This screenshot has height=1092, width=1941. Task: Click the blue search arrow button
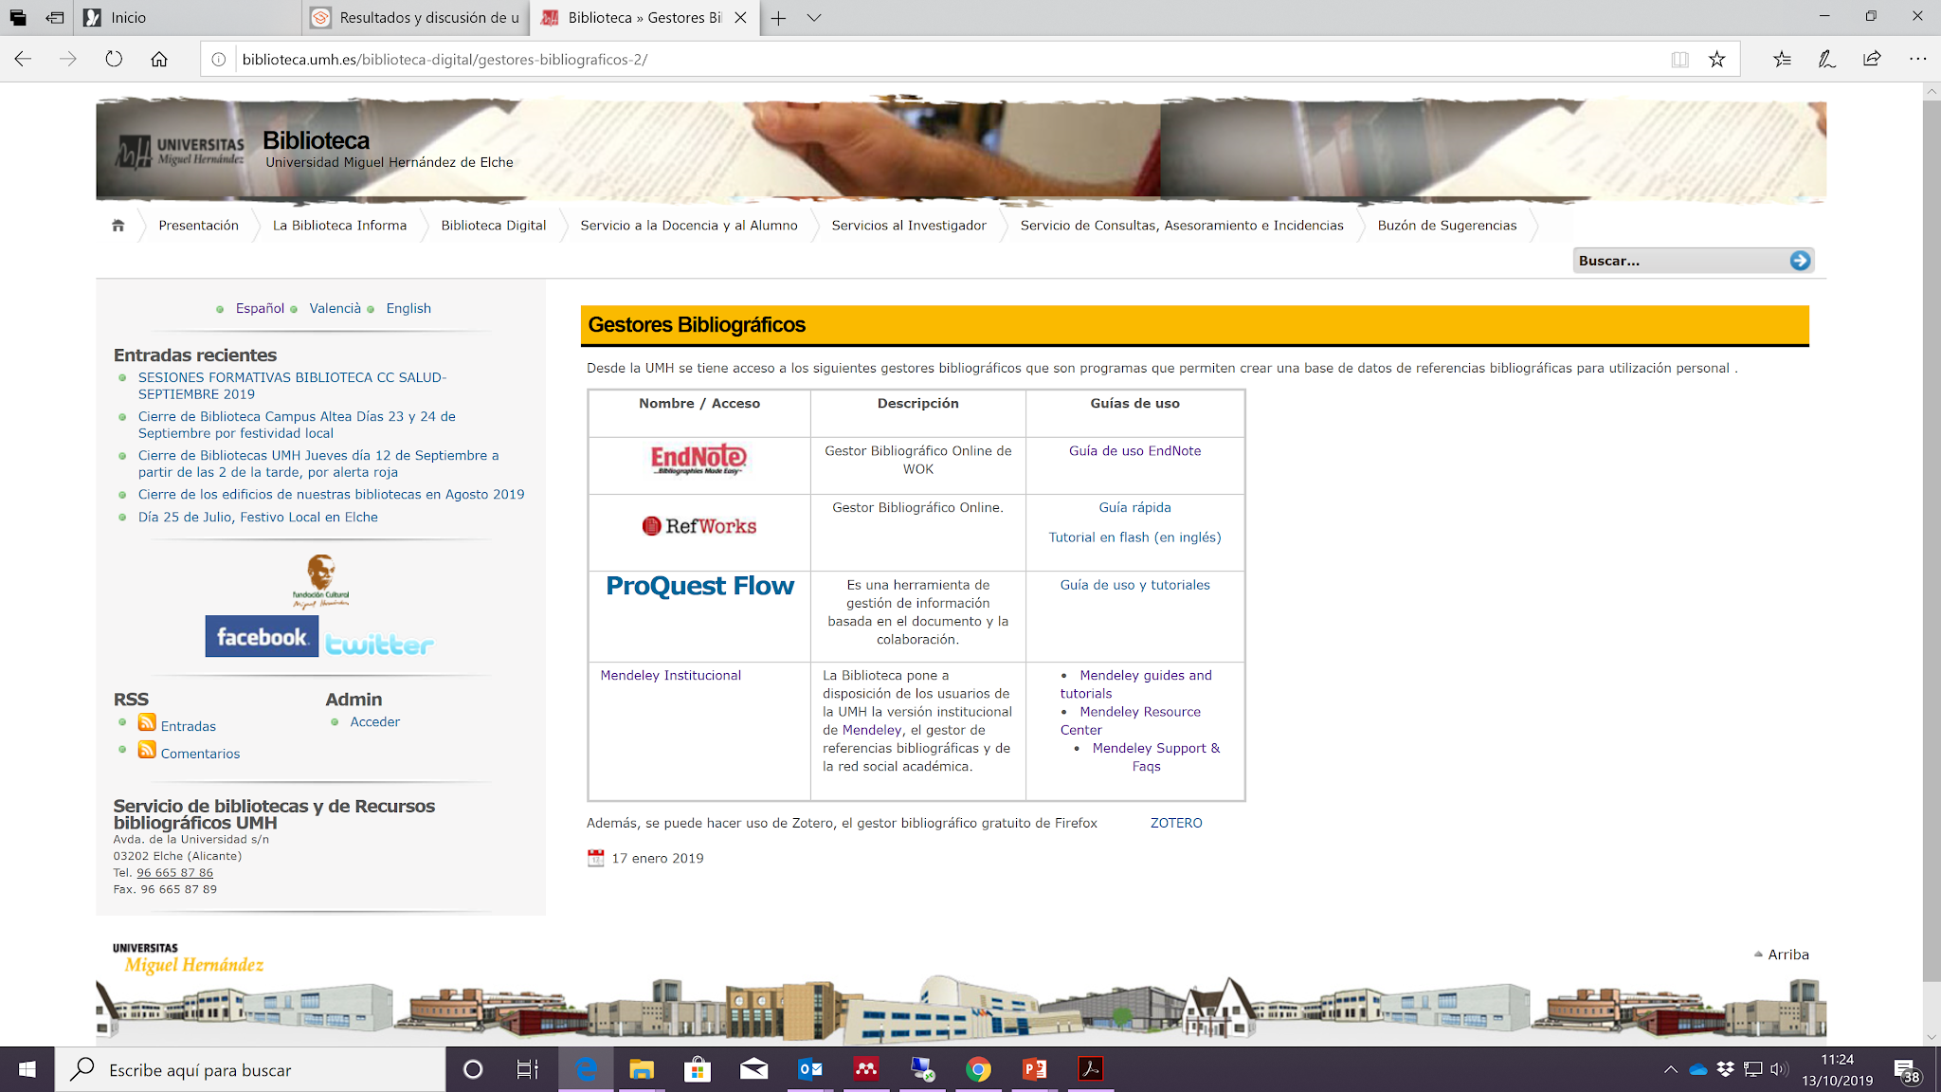1799,261
